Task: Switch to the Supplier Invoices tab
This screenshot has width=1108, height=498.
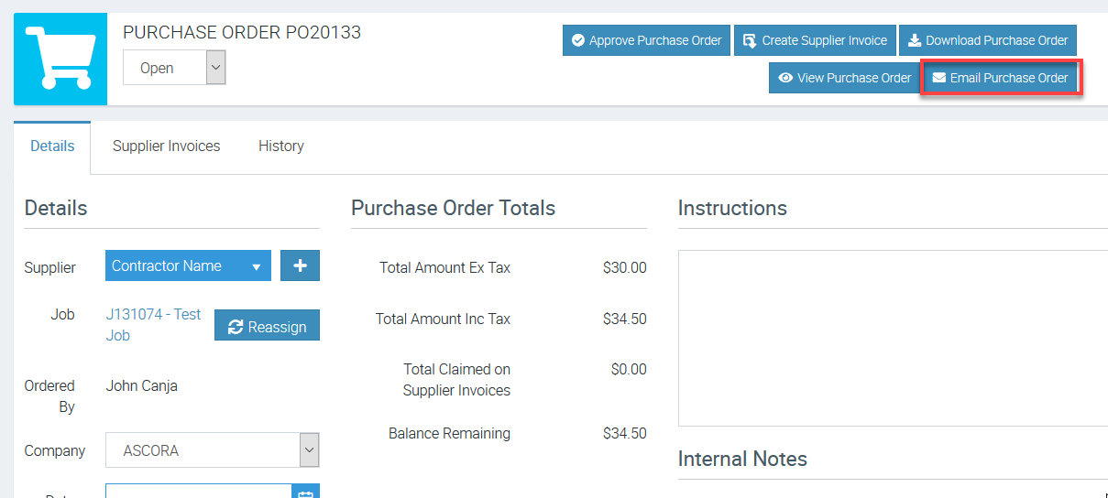Action: (x=166, y=146)
